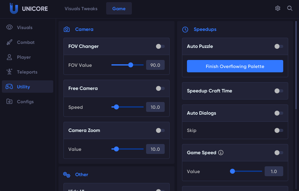
Task: Open the Visuals eye icon section
Action: coord(10,27)
